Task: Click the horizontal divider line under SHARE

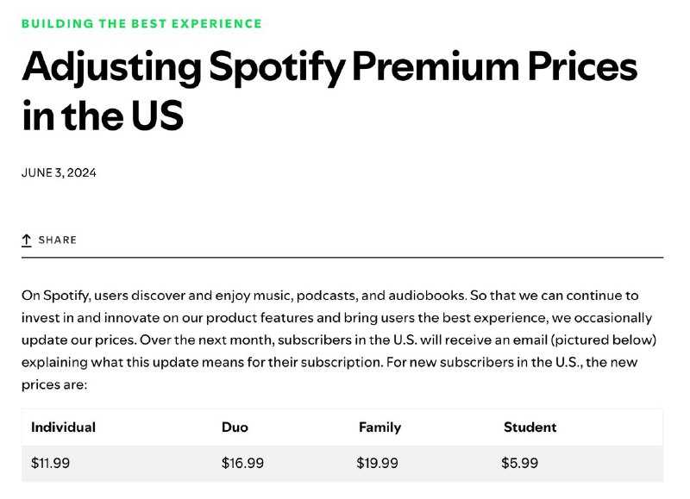Action: pos(345,258)
